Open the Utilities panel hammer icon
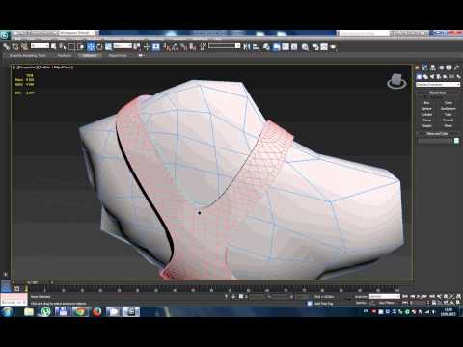Image resolution: width=463 pixels, height=347 pixels. click(456, 67)
